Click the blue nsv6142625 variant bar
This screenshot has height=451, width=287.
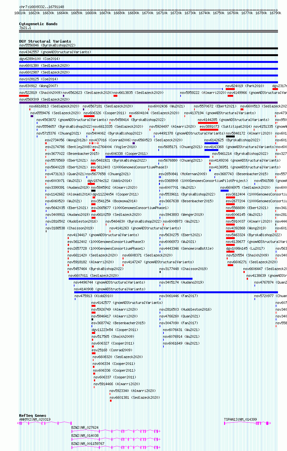click(x=211, y=143)
